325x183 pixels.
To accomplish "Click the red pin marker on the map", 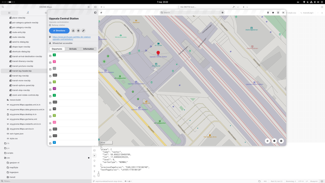I will coord(158,53).
